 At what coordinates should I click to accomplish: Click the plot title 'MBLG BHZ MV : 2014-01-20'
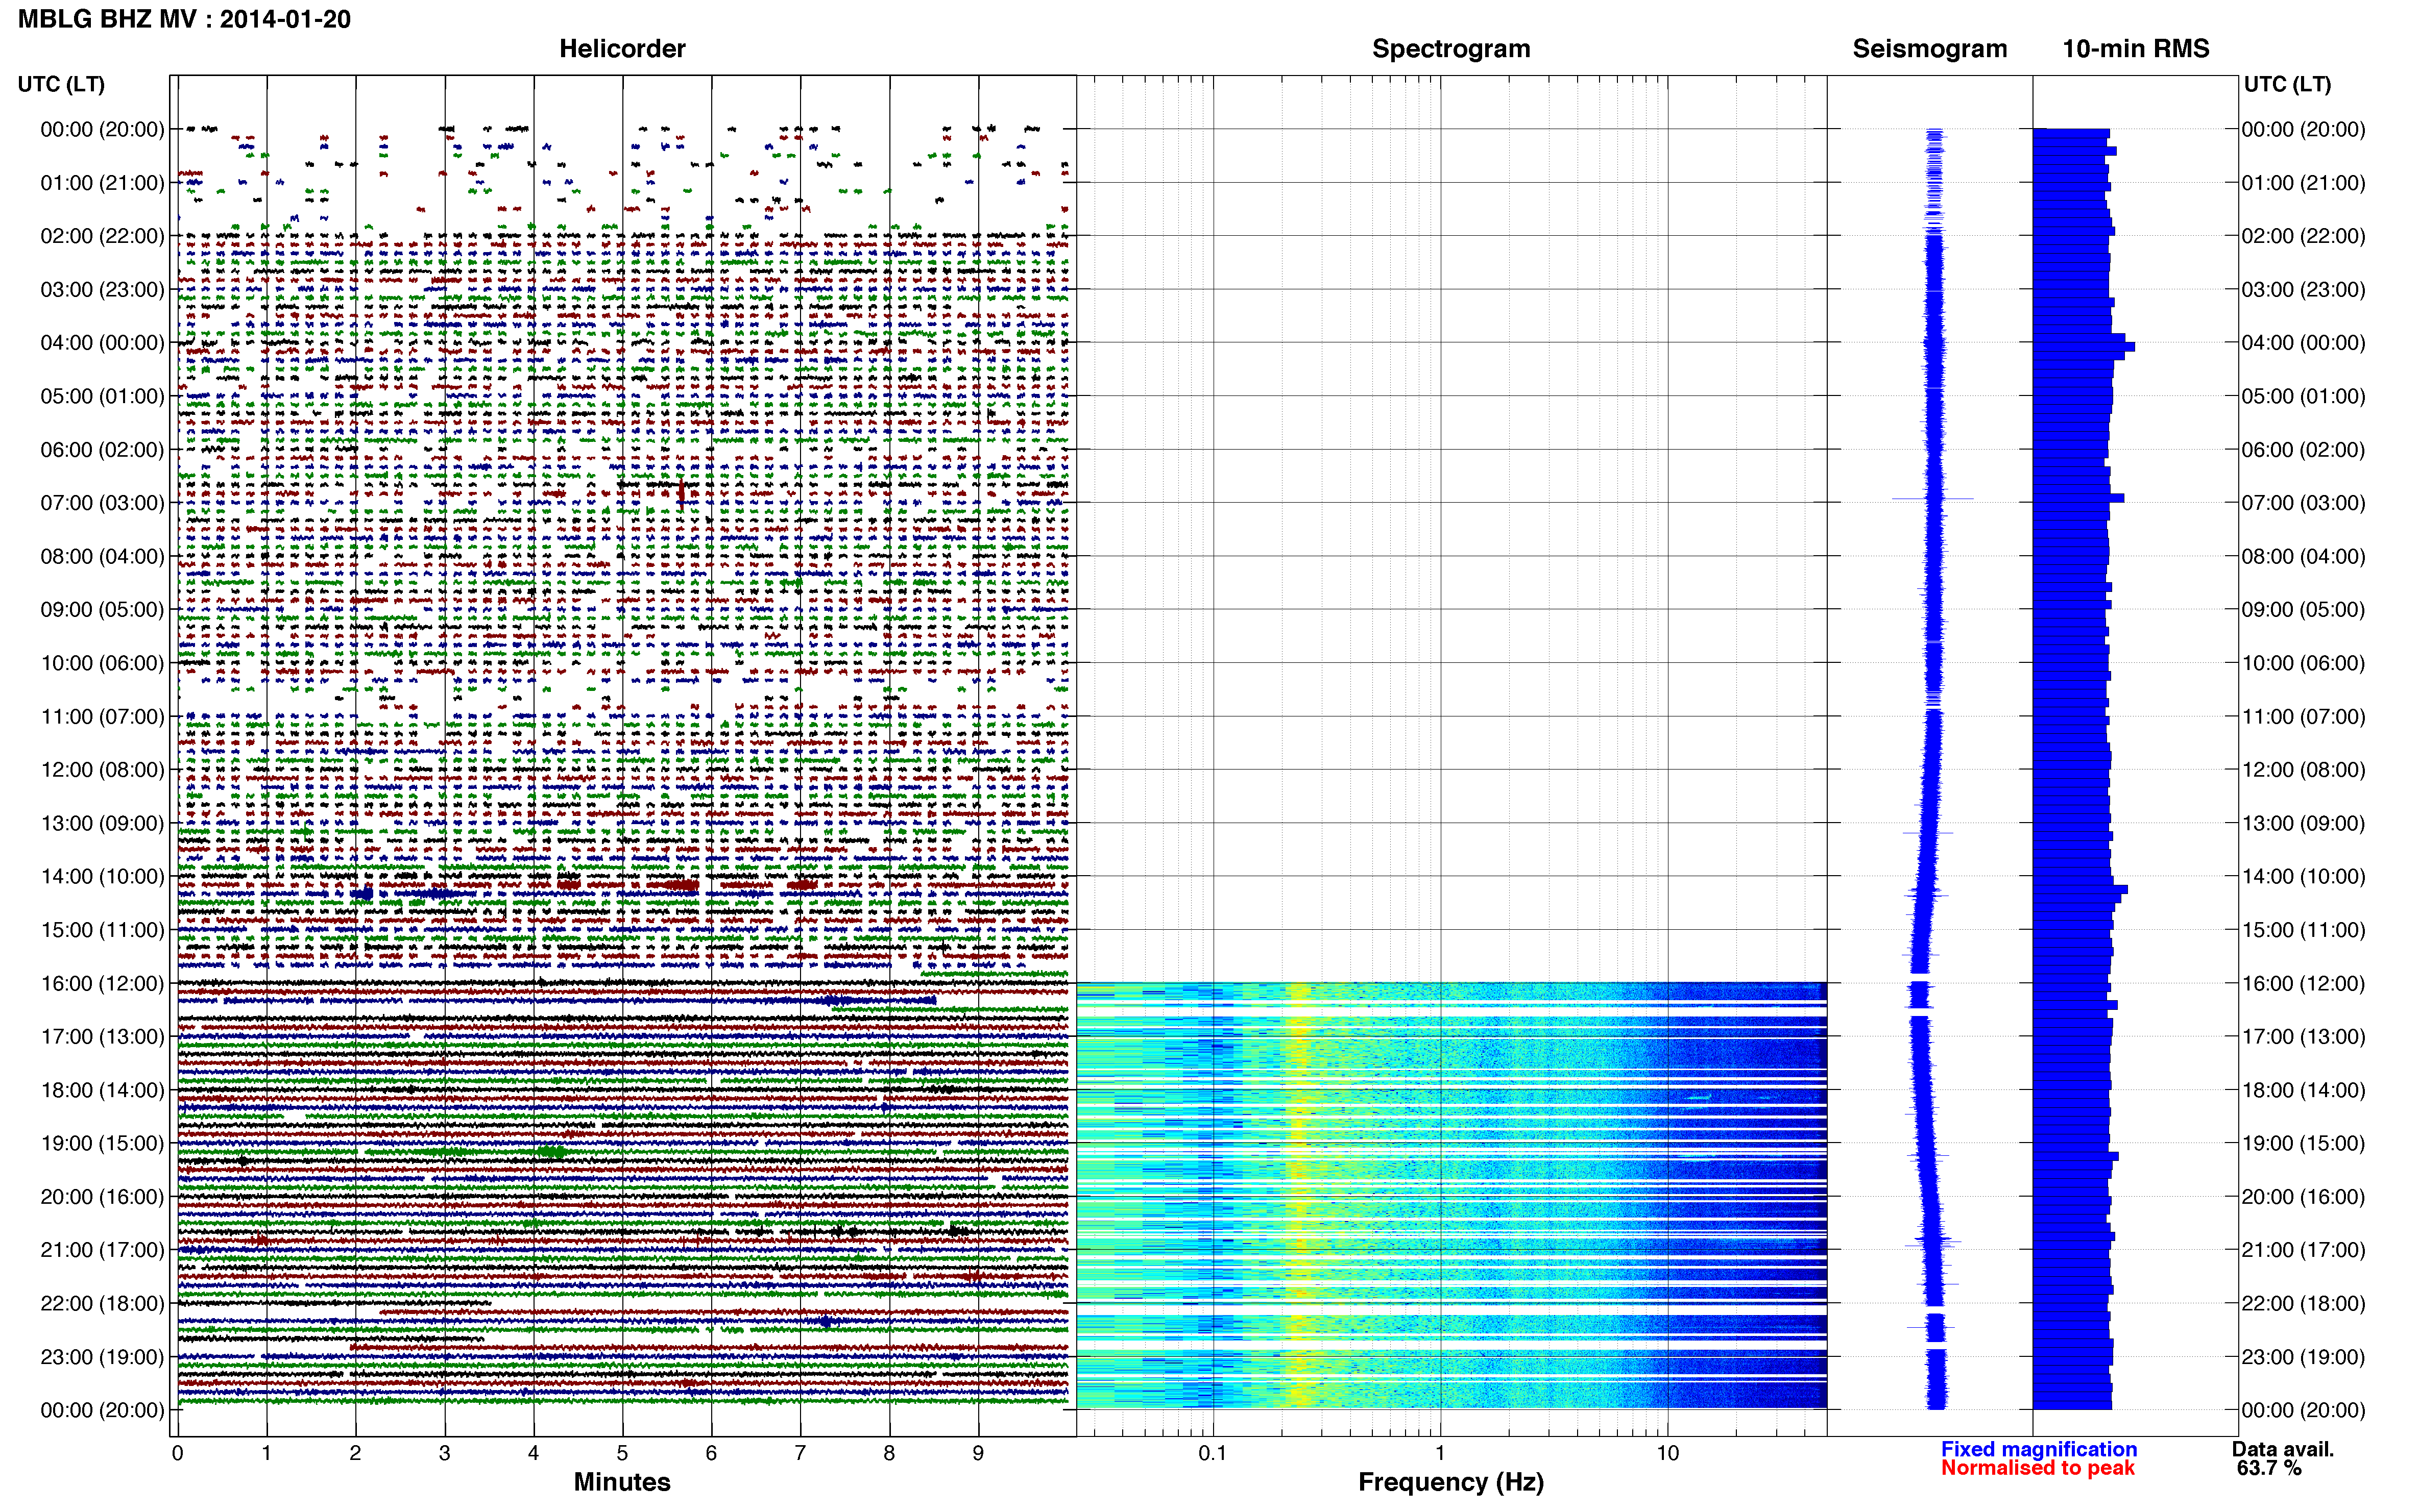pos(184,19)
